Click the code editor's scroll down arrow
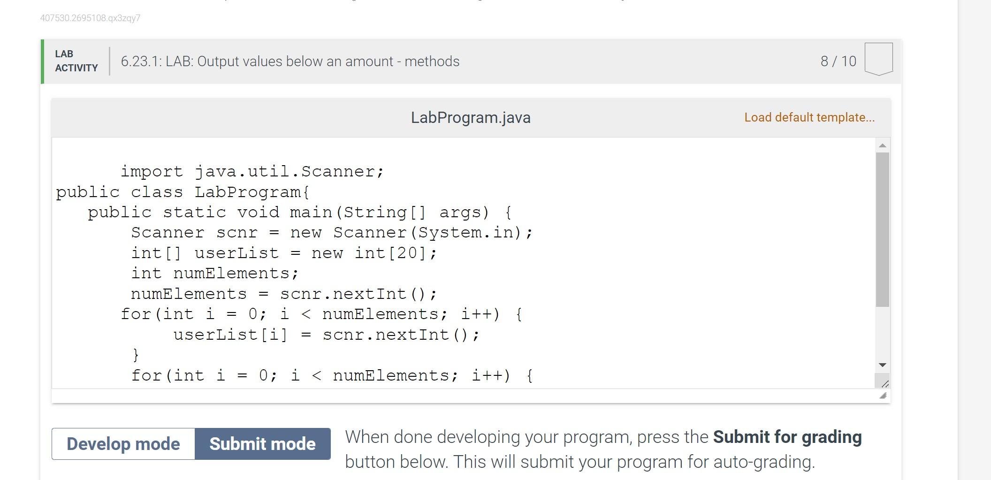Viewport: 991px width, 480px height. tap(882, 365)
